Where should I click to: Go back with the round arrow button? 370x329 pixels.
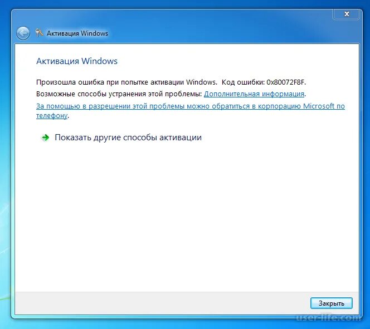click(23, 33)
